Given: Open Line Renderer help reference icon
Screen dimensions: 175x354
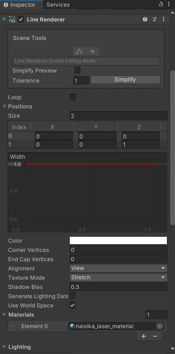Looking at the screenshot, I should click(x=145, y=19).
